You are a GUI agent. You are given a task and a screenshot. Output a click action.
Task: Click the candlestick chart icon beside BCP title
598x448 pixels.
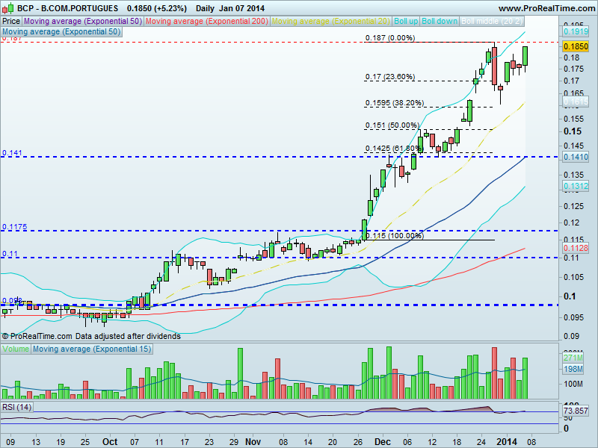[7, 7]
